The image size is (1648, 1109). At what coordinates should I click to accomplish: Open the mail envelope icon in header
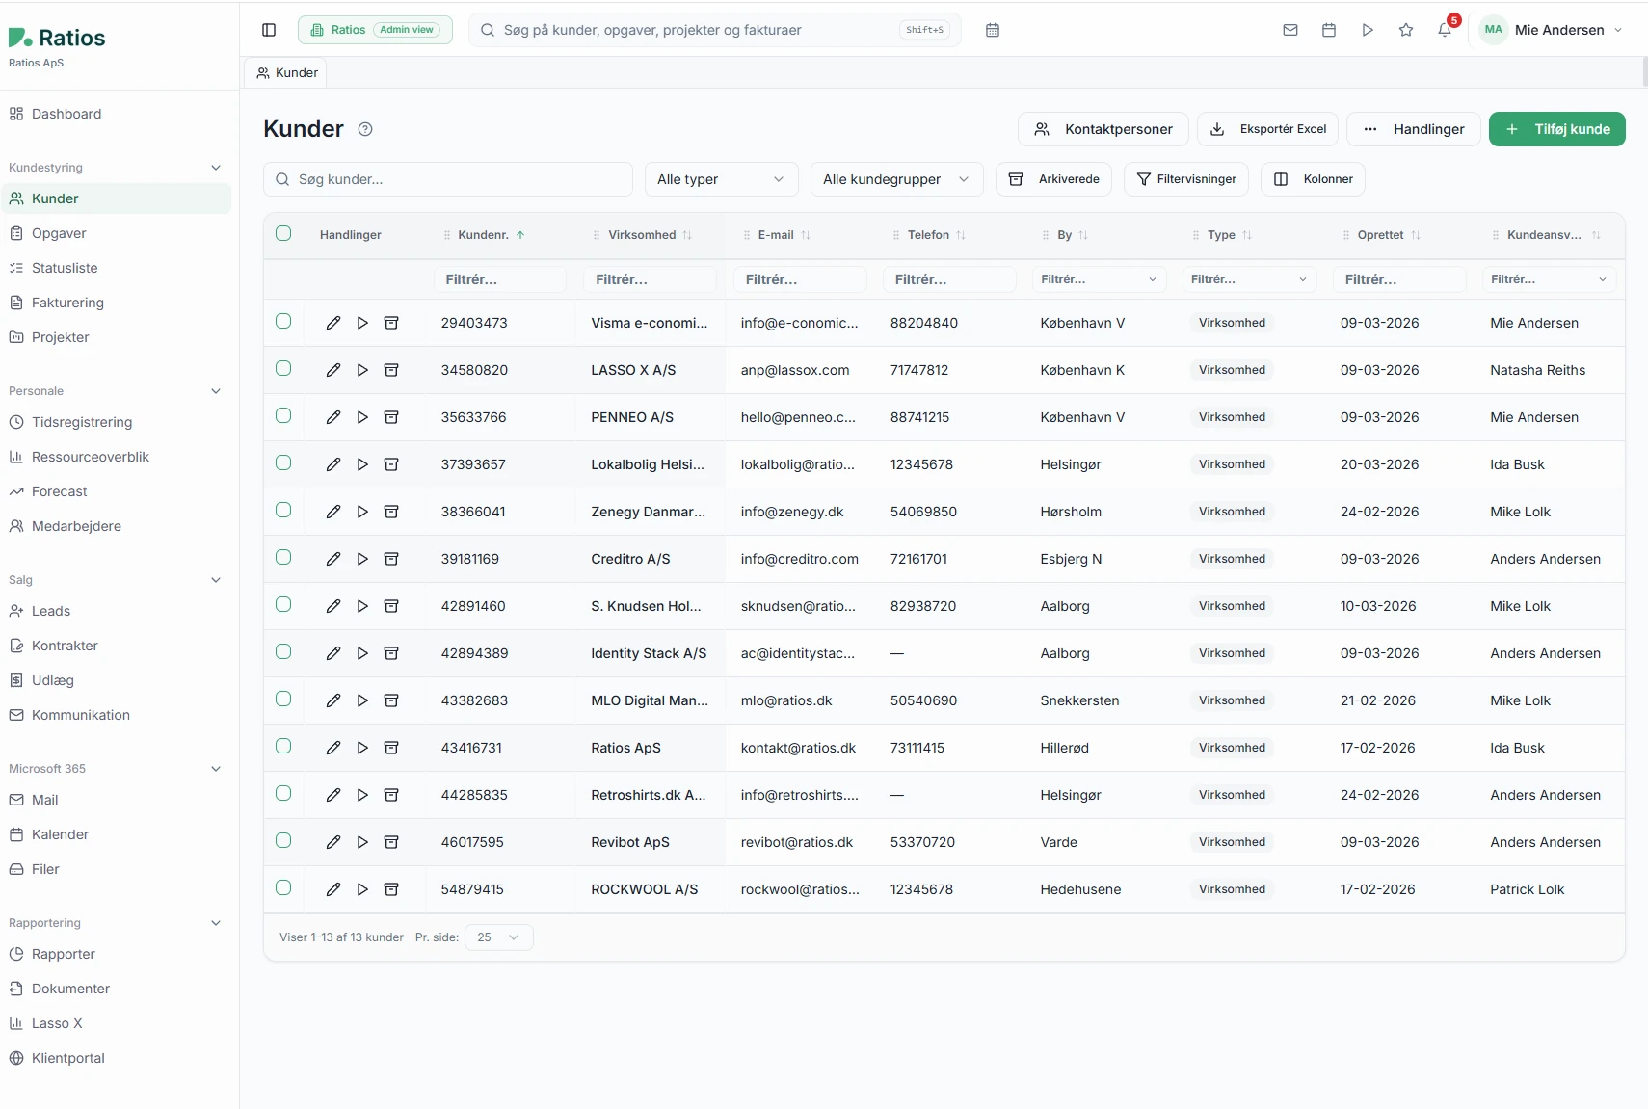[1290, 30]
